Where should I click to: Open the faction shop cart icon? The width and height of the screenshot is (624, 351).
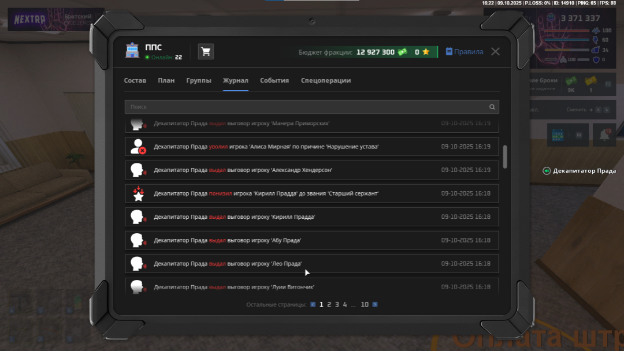(x=206, y=51)
